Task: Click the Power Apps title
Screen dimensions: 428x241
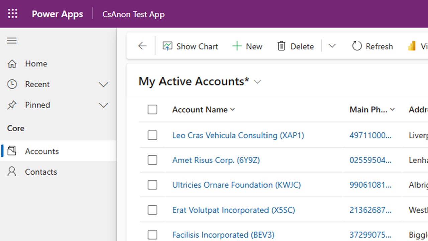Action: 58,14
